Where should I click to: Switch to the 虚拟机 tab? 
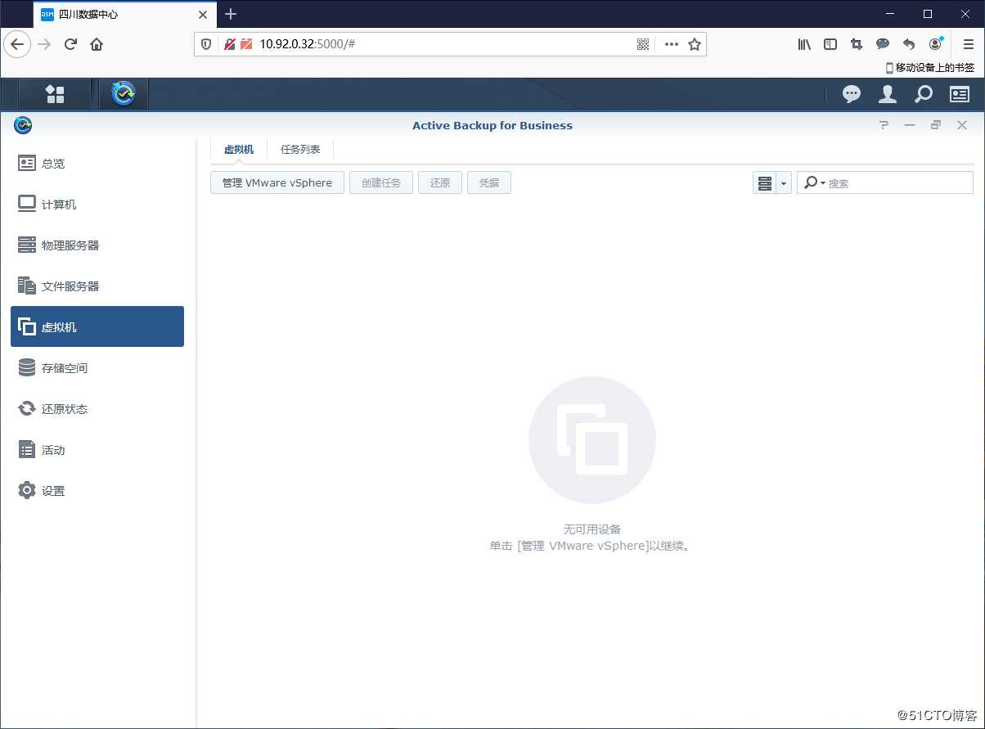pos(239,150)
